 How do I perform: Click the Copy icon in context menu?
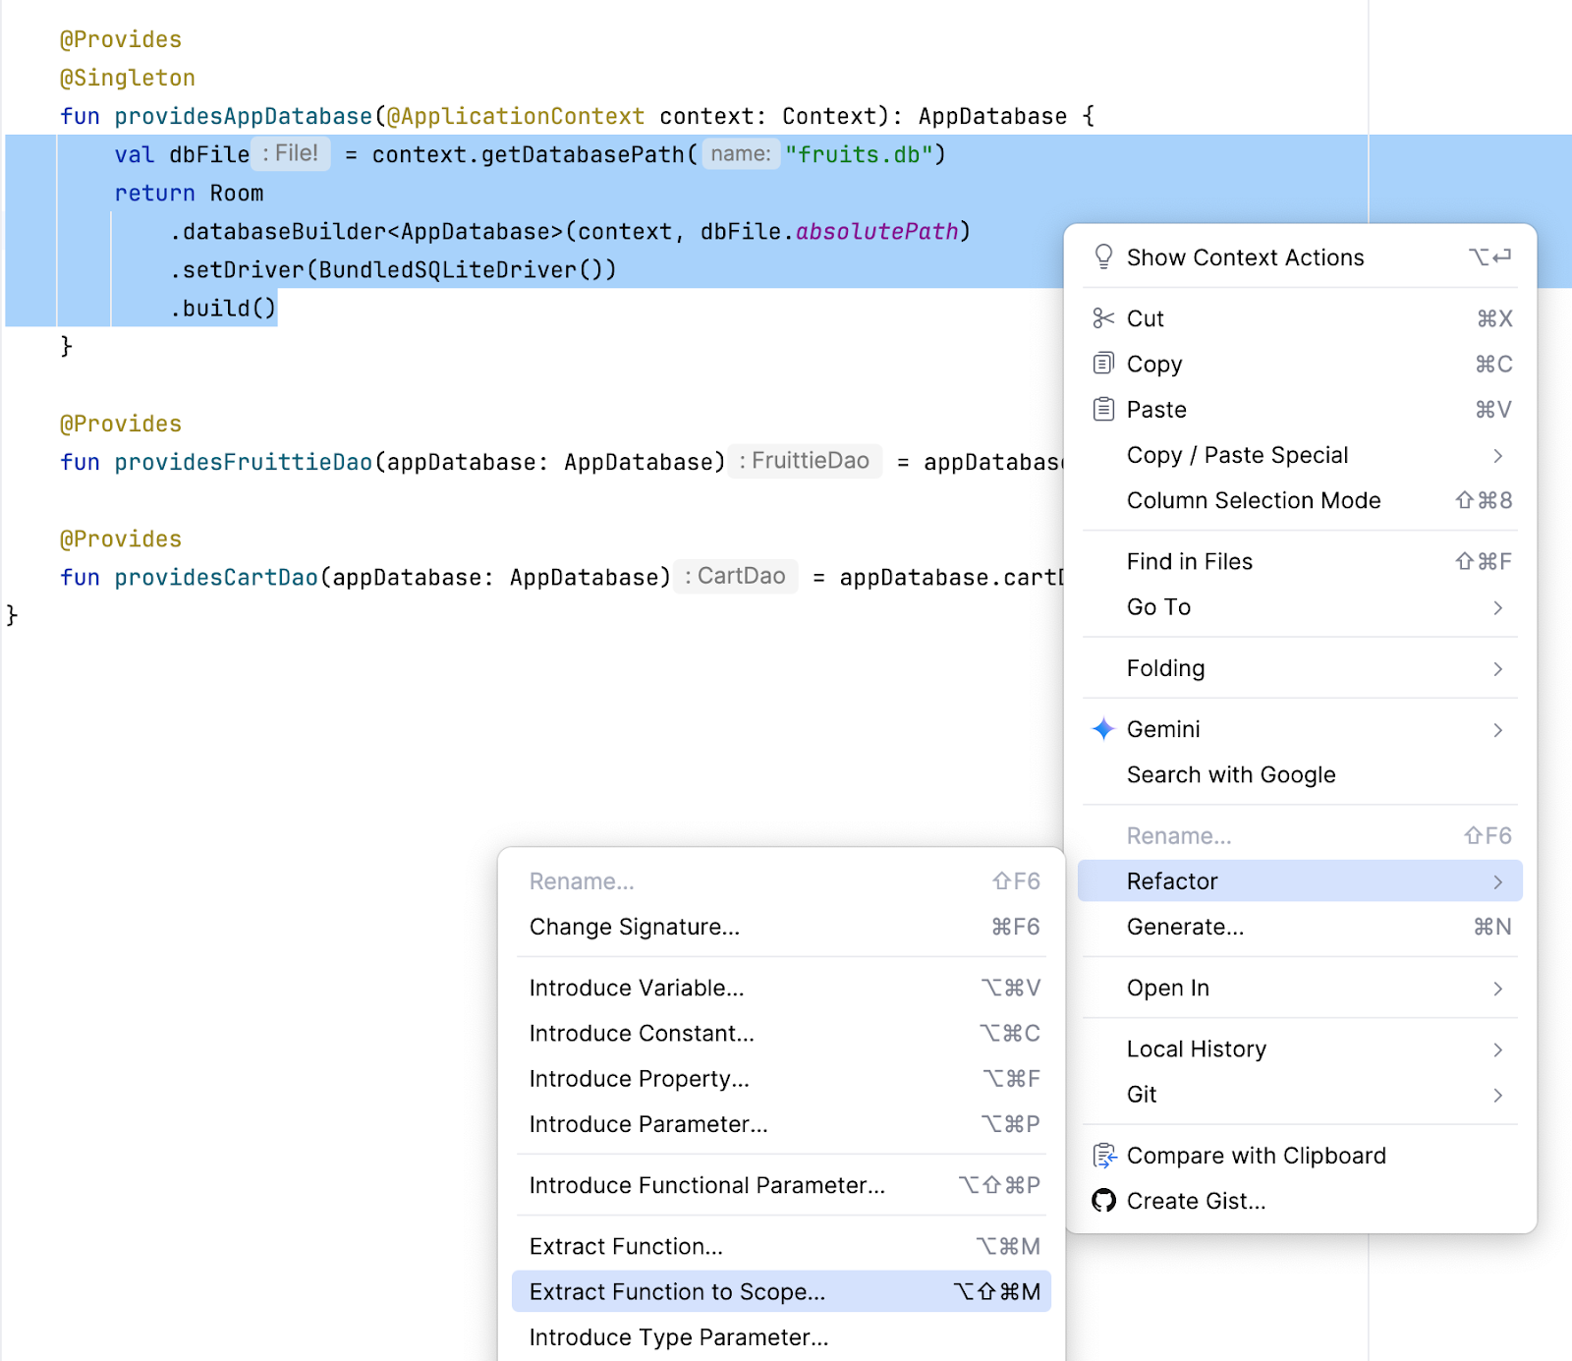pyautogui.click(x=1103, y=364)
